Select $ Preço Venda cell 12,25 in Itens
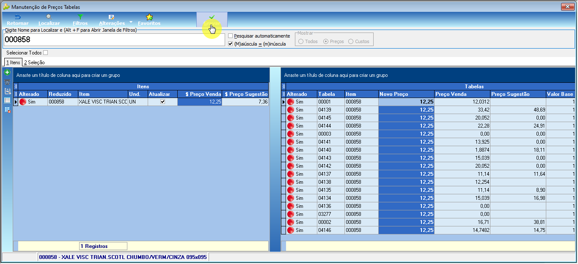This screenshot has height=264, width=578. tap(200, 102)
